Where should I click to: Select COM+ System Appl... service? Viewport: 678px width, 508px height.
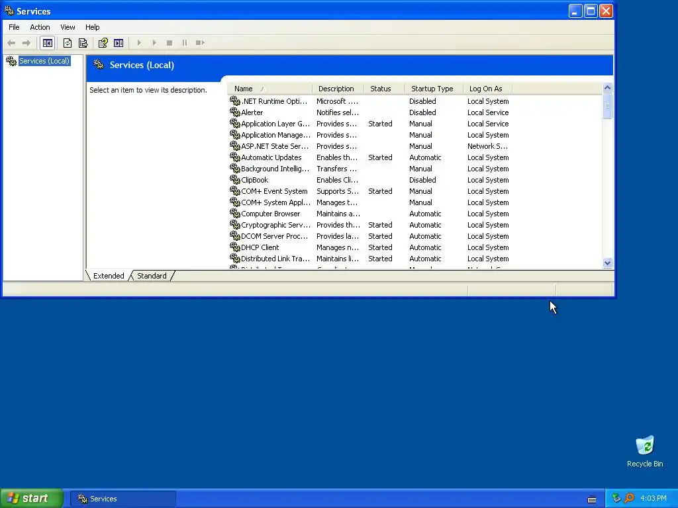(x=275, y=202)
